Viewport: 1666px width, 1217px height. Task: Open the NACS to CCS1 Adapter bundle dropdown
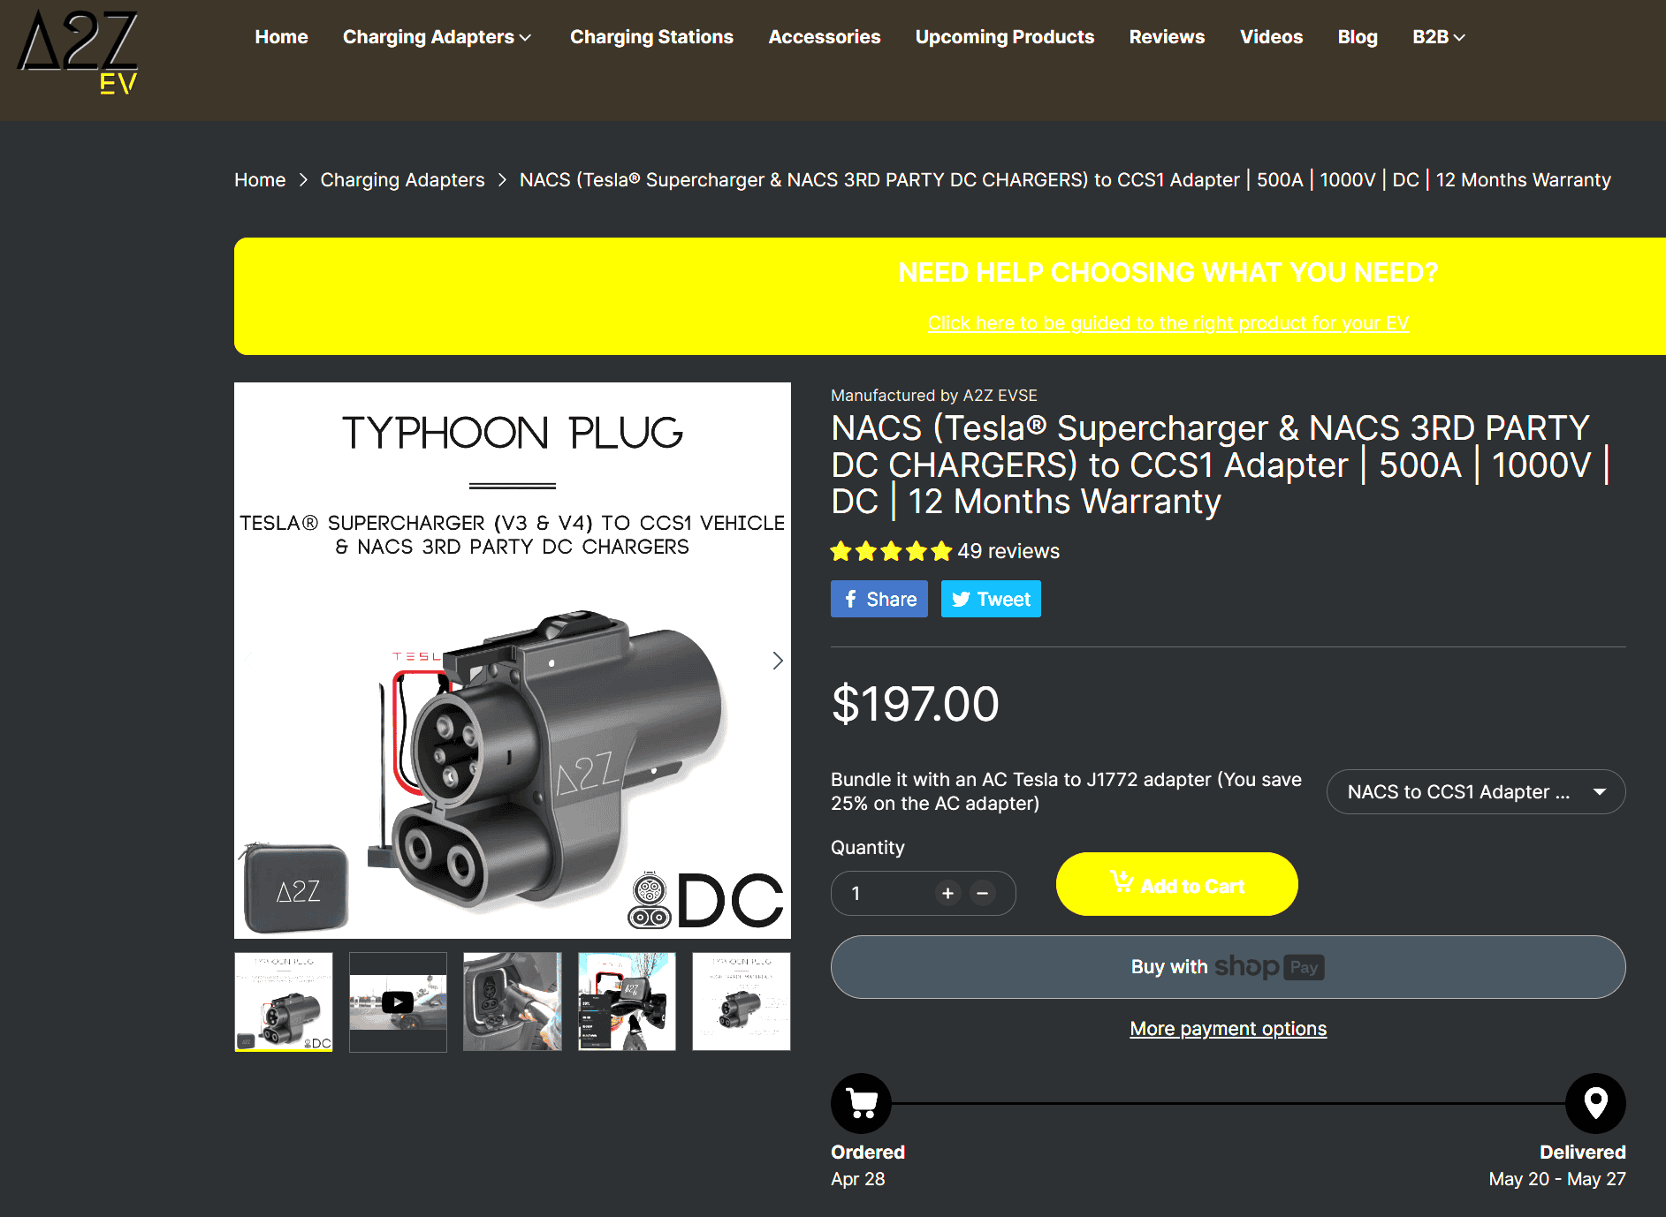click(1476, 792)
